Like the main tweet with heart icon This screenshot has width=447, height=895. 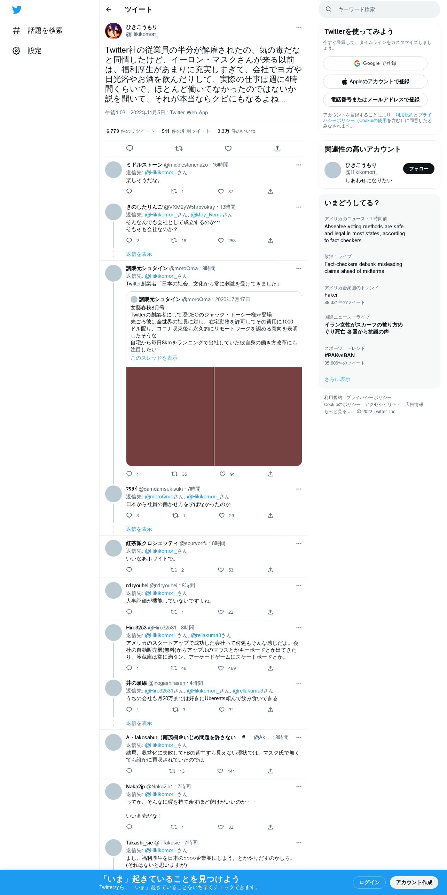point(228,148)
